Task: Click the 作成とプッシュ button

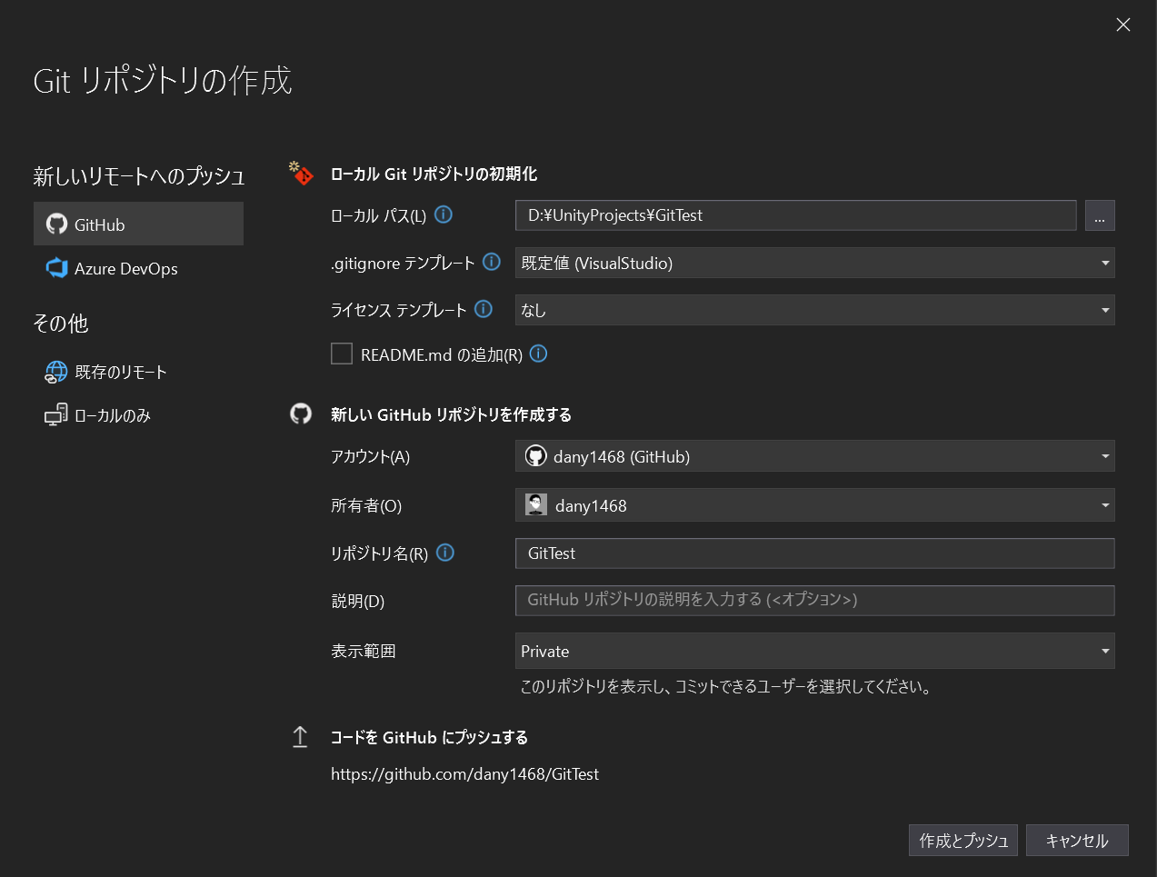Action: pyautogui.click(x=963, y=841)
